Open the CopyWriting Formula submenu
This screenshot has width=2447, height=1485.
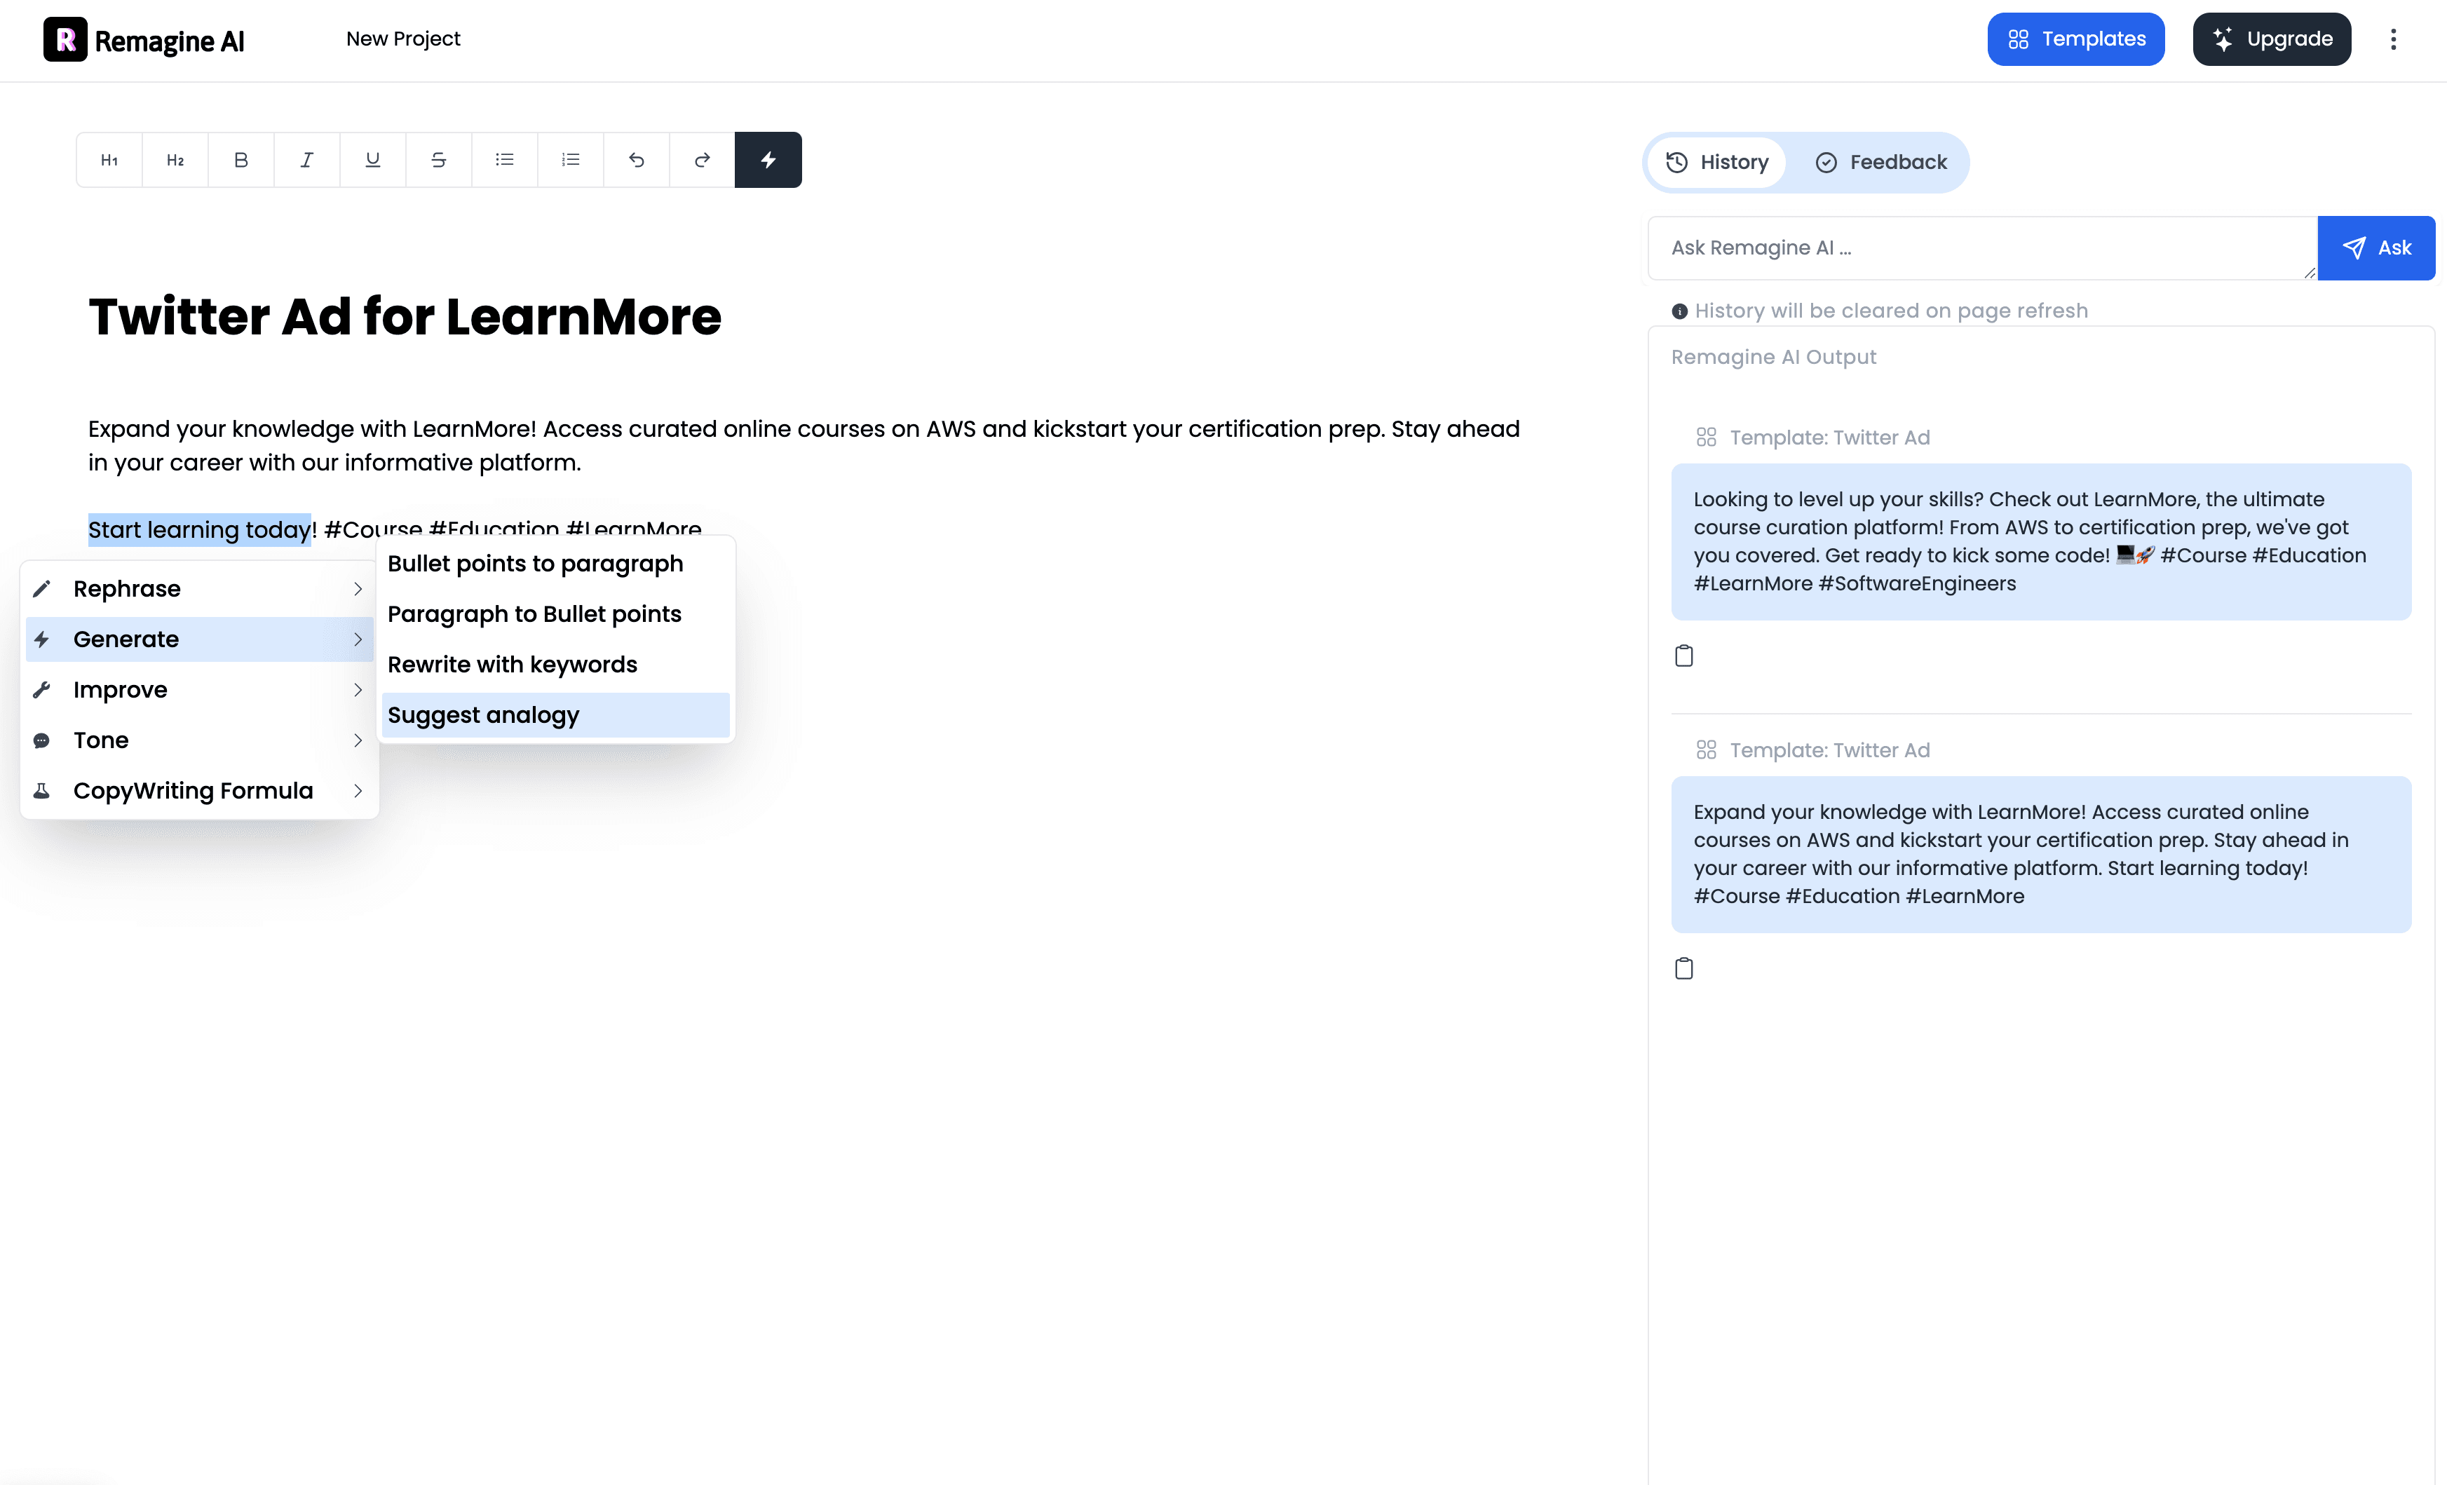click(x=200, y=791)
